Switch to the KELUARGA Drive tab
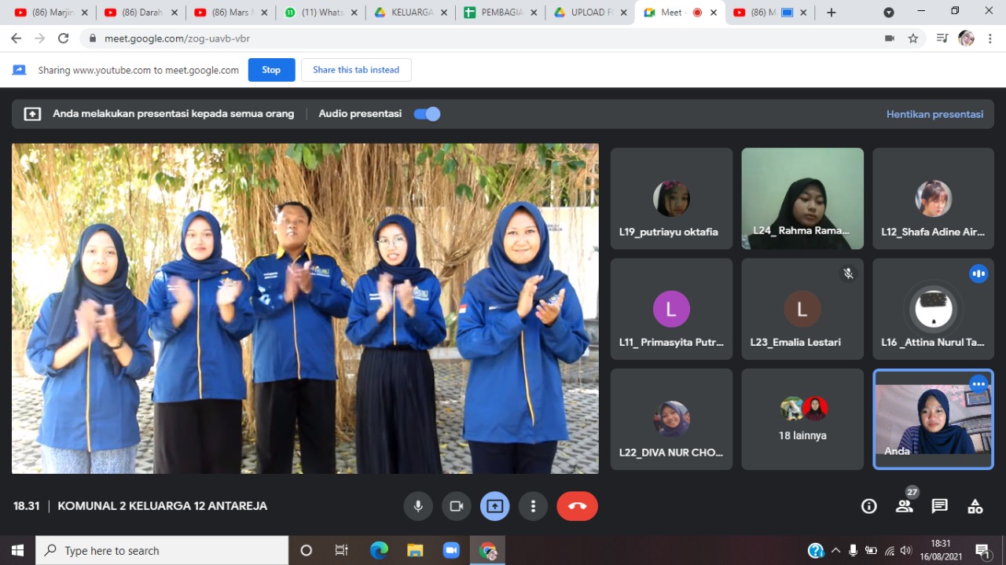The image size is (1006, 565). [x=404, y=13]
